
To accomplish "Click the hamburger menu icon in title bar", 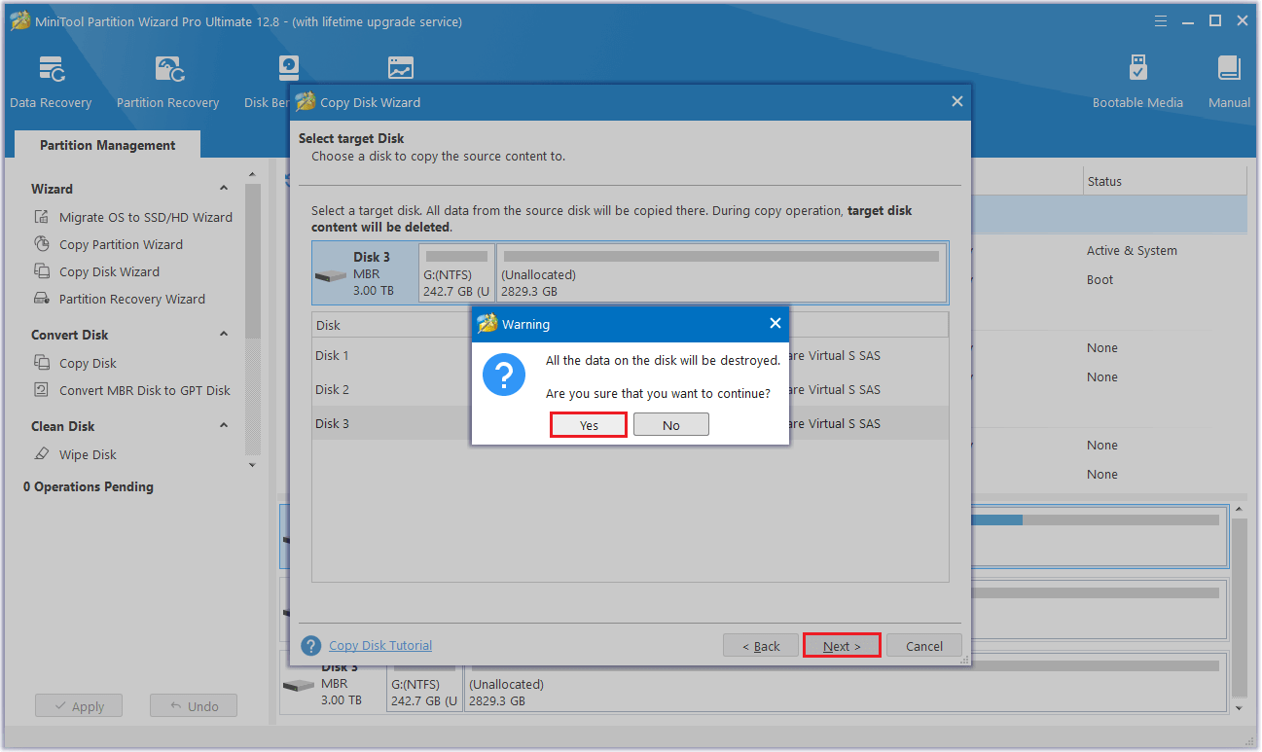I will 1160,20.
